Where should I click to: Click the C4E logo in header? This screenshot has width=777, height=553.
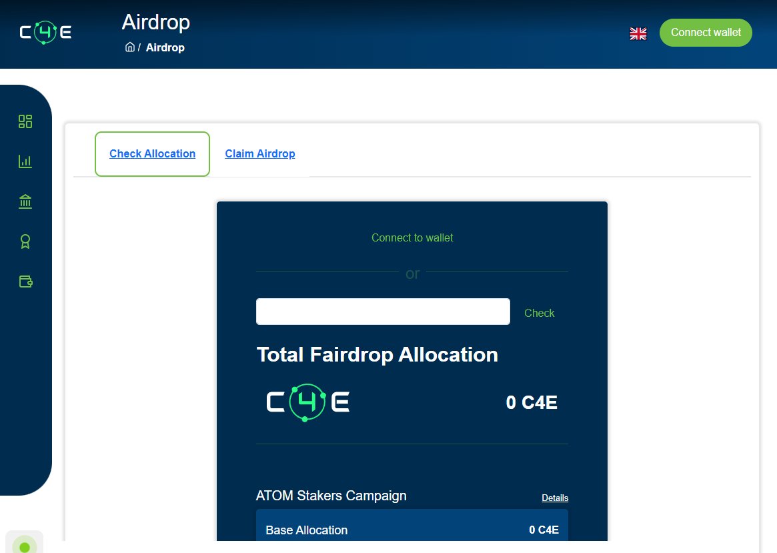coord(45,33)
